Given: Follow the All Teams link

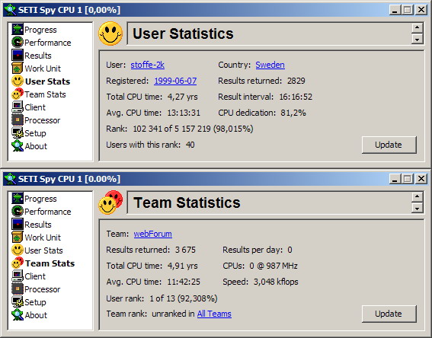Looking at the screenshot, I should click(x=214, y=314).
